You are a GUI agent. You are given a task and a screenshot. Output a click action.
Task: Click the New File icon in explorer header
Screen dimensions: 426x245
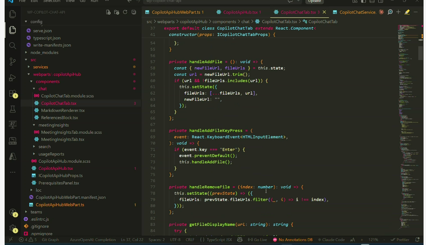[x=108, y=12]
